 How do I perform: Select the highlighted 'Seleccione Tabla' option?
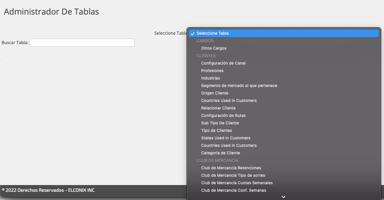point(284,33)
